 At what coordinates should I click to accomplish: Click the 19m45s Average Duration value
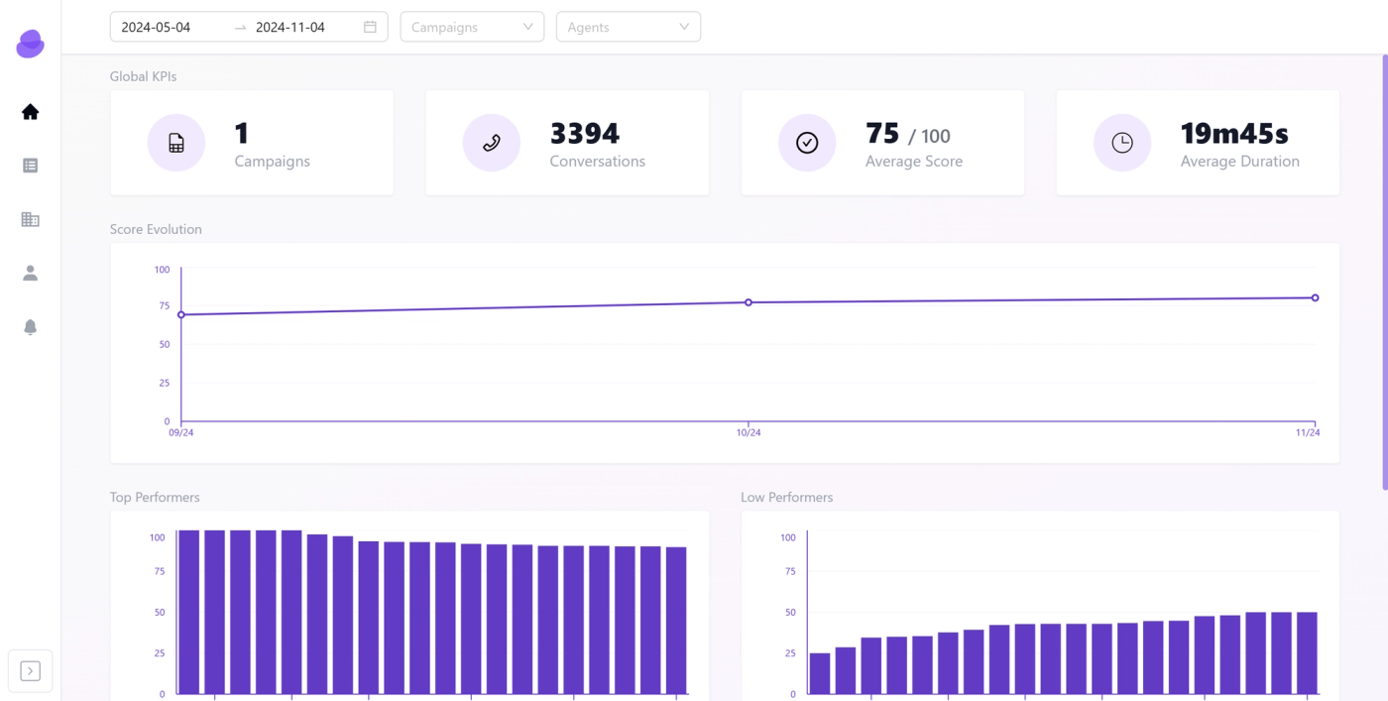(1234, 133)
